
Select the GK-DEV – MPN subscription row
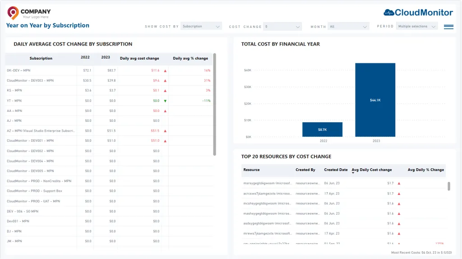[109, 70]
